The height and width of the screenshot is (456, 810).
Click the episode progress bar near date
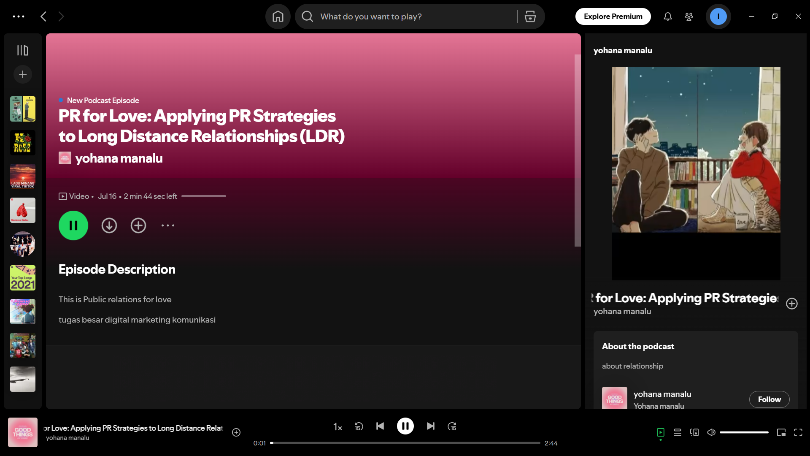click(204, 196)
